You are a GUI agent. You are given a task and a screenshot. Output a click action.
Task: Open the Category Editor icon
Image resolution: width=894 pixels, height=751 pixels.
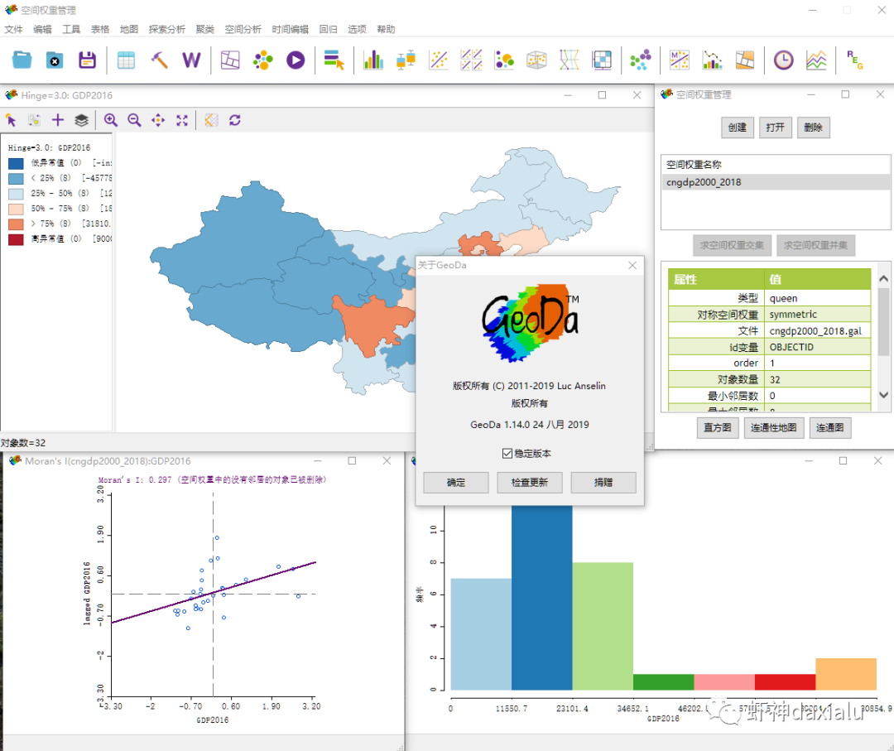point(334,60)
